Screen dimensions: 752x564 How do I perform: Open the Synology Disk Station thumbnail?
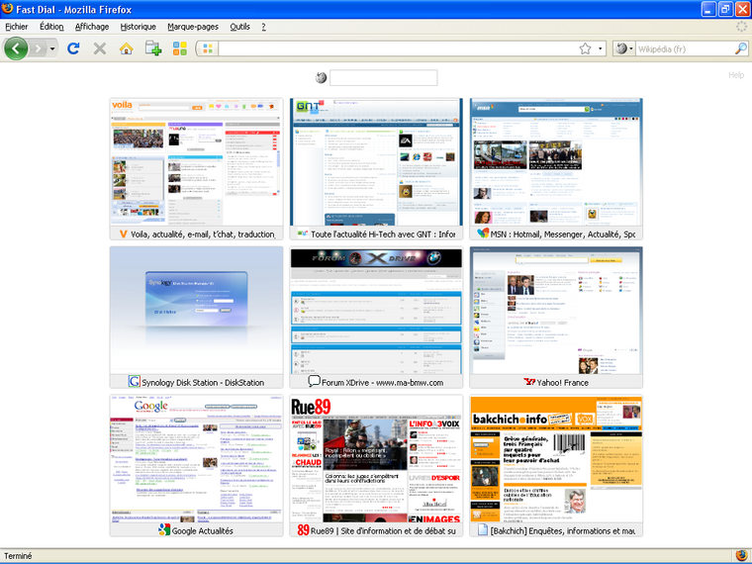tap(196, 311)
